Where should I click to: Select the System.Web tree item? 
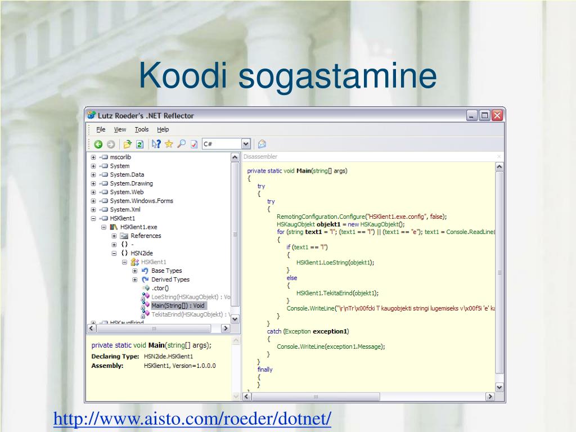(127, 192)
